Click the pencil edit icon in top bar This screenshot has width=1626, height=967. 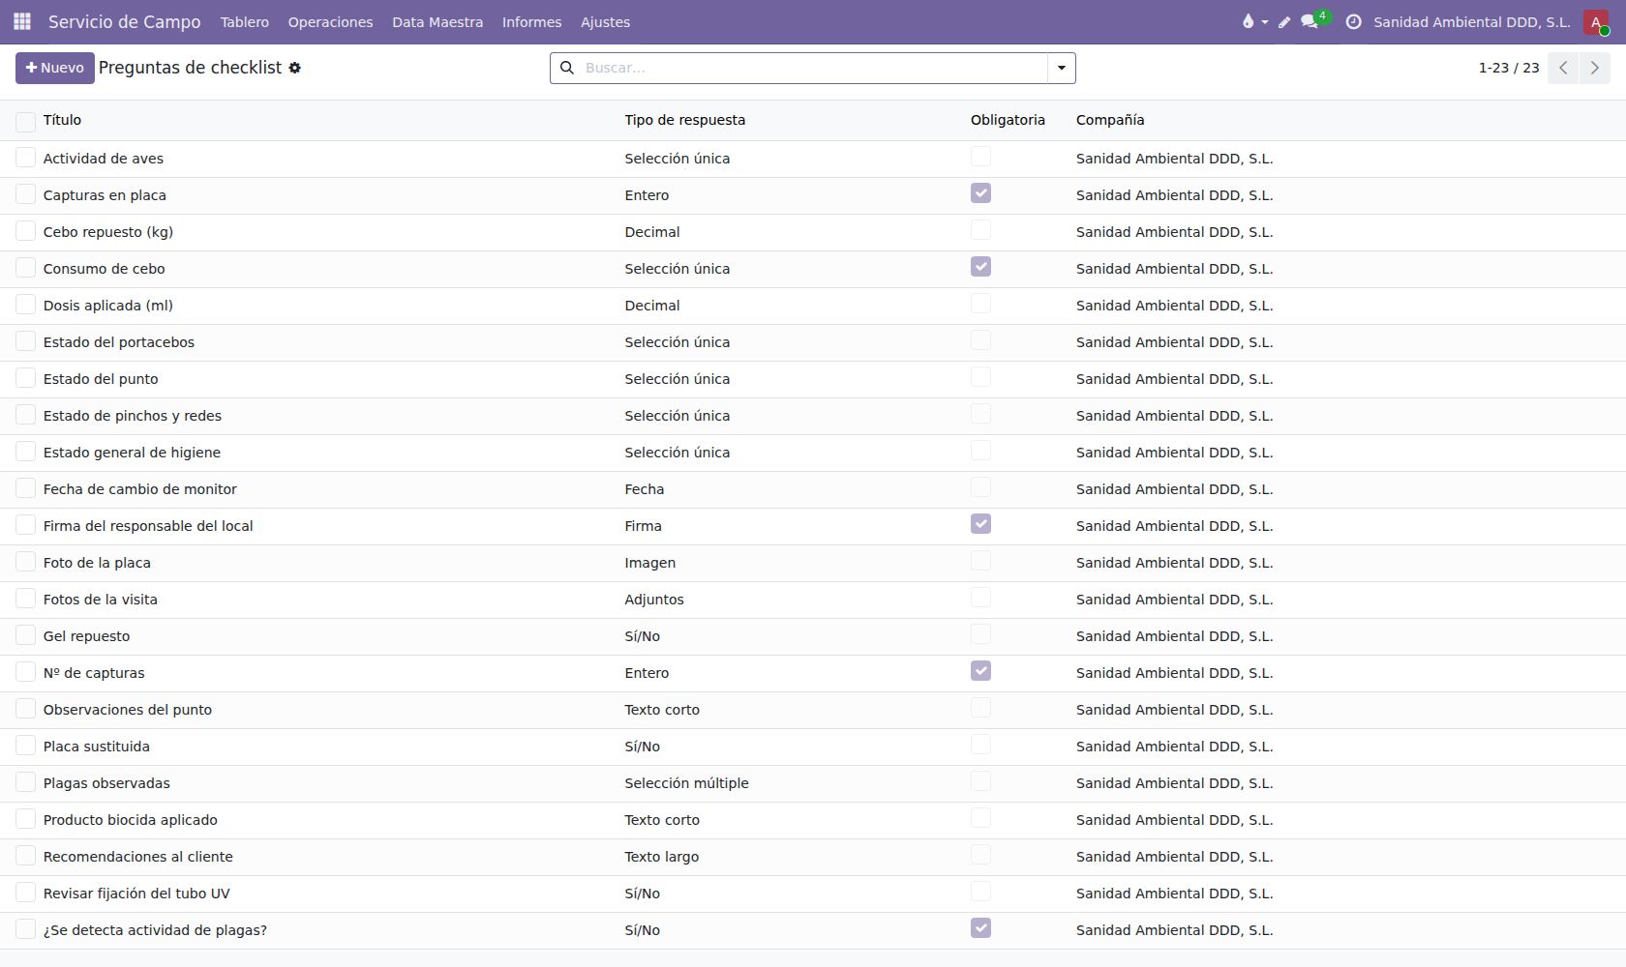(x=1284, y=21)
